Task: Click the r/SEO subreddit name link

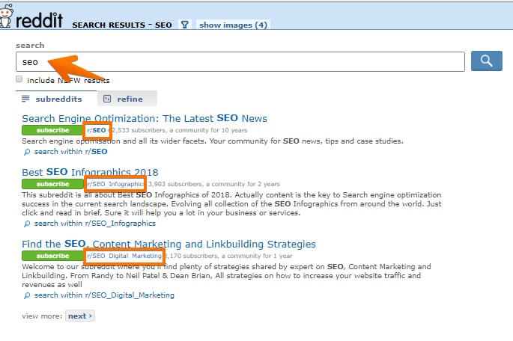Action: click(x=97, y=130)
